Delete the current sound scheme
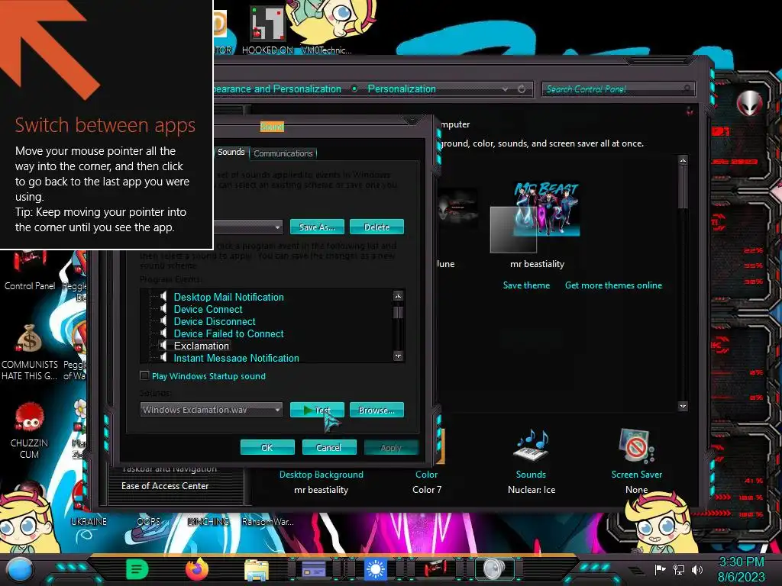 (x=376, y=227)
